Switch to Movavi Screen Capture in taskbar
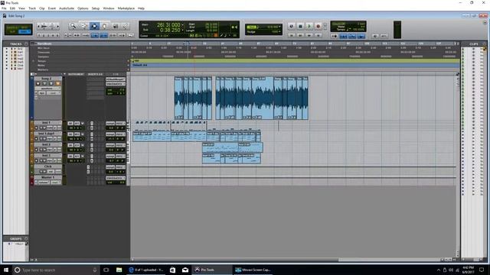490x275 pixels. (253, 270)
